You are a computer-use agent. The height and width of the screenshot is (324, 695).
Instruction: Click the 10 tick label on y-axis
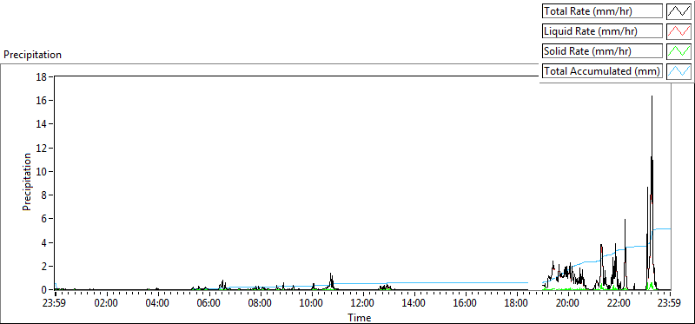(x=42, y=171)
